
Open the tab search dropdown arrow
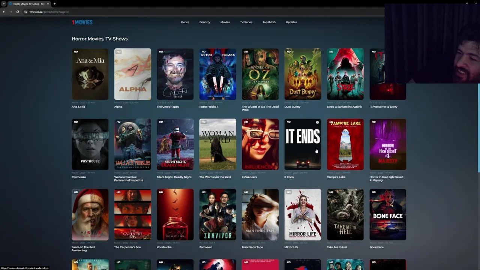point(3,4)
